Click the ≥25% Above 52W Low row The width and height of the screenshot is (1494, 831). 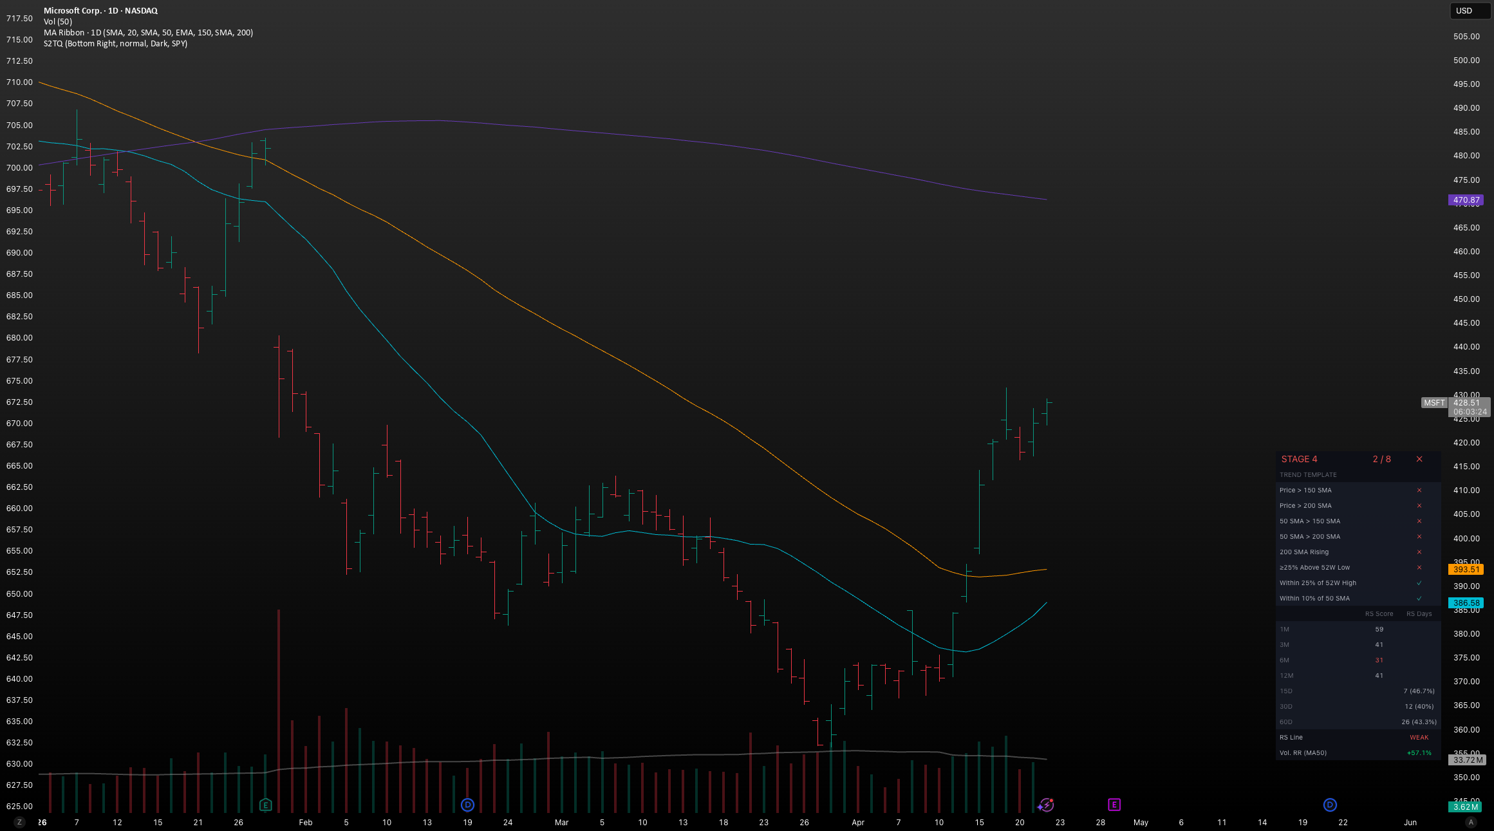tap(1358, 567)
